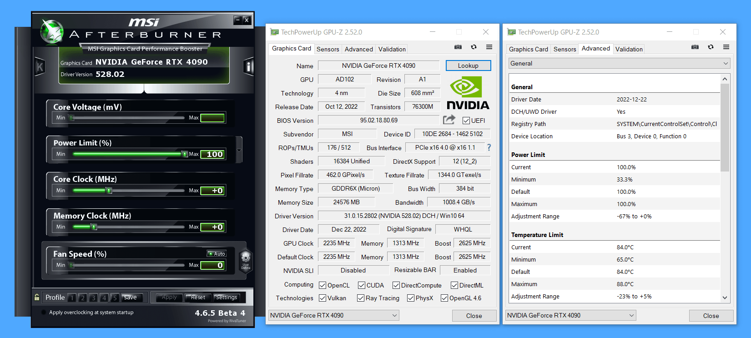Viewport: 751px width, 338px height.
Task: Toggle fan speed Auto mode
Action: 217,254
